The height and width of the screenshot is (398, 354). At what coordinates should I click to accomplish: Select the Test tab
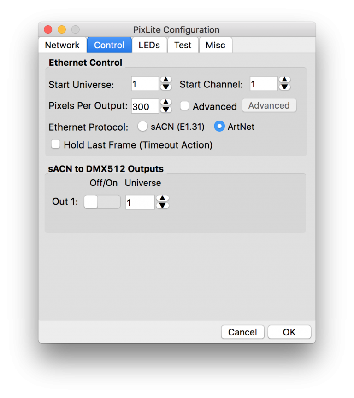pos(183,45)
